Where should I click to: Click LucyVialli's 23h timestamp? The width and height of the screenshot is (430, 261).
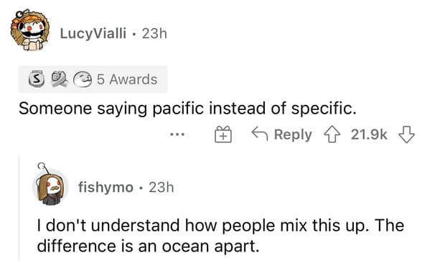154,34
